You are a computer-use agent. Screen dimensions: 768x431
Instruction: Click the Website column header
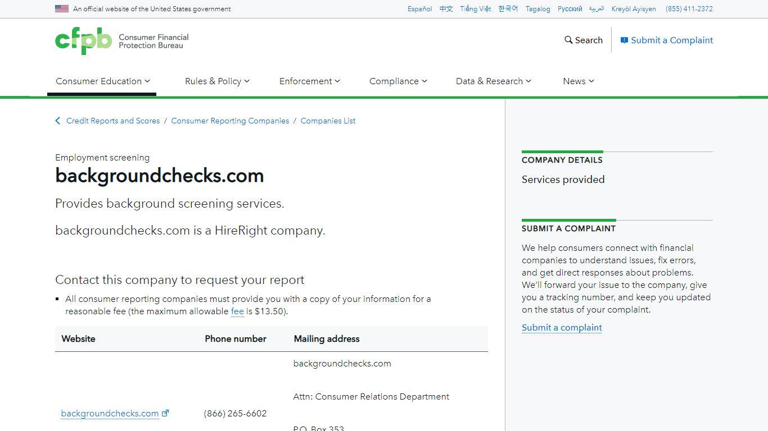[x=78, y=339]
